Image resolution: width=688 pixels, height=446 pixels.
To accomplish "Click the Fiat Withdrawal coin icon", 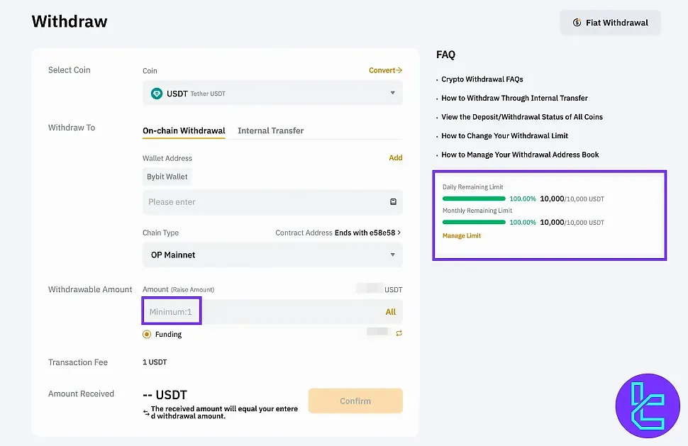I will pos(577,23).
